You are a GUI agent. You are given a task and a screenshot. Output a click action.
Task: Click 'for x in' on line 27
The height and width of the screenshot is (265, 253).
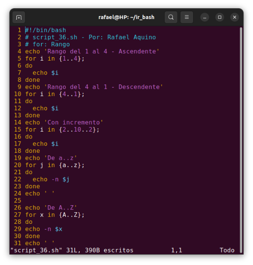40,215
